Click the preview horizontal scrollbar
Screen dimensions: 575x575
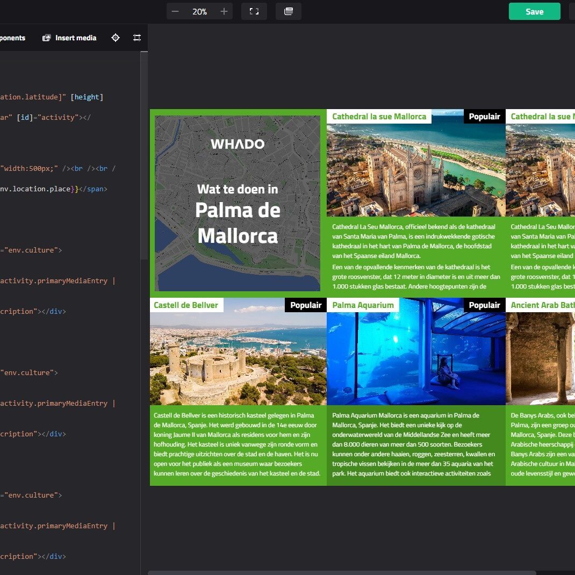coord(342,572)
